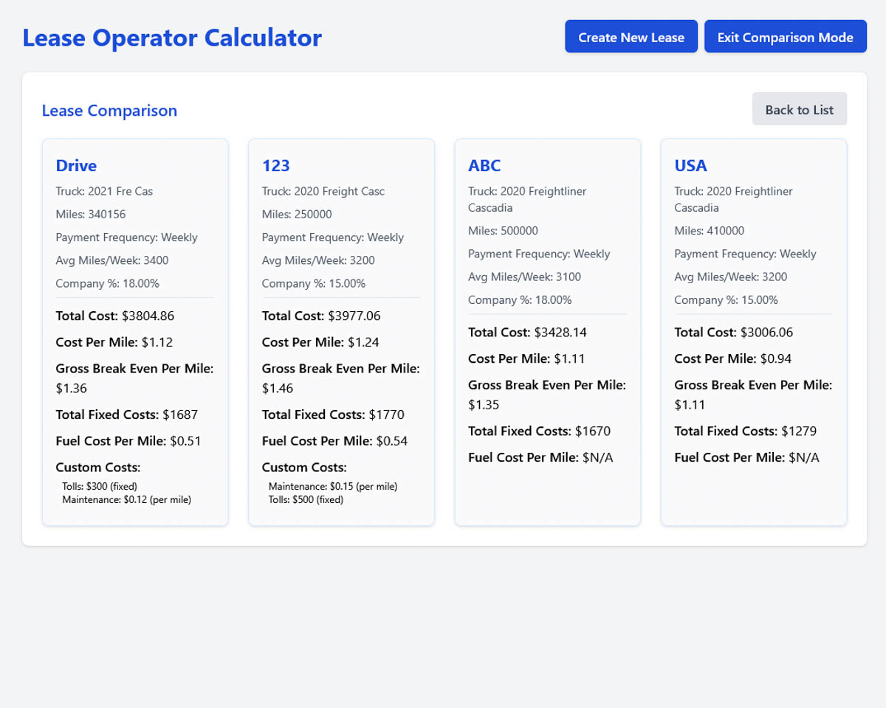Select Total Cost: $3804.86

click(x=115, y=316)
